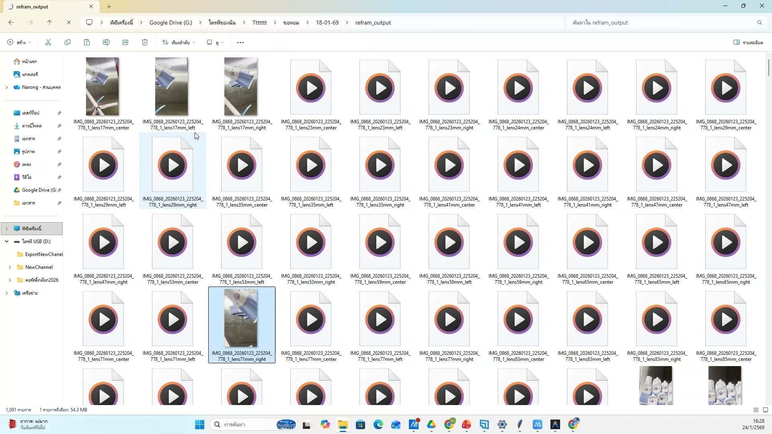Click the Paste clipboard icon
Viewport: 772px width, 434px height.
87,42
